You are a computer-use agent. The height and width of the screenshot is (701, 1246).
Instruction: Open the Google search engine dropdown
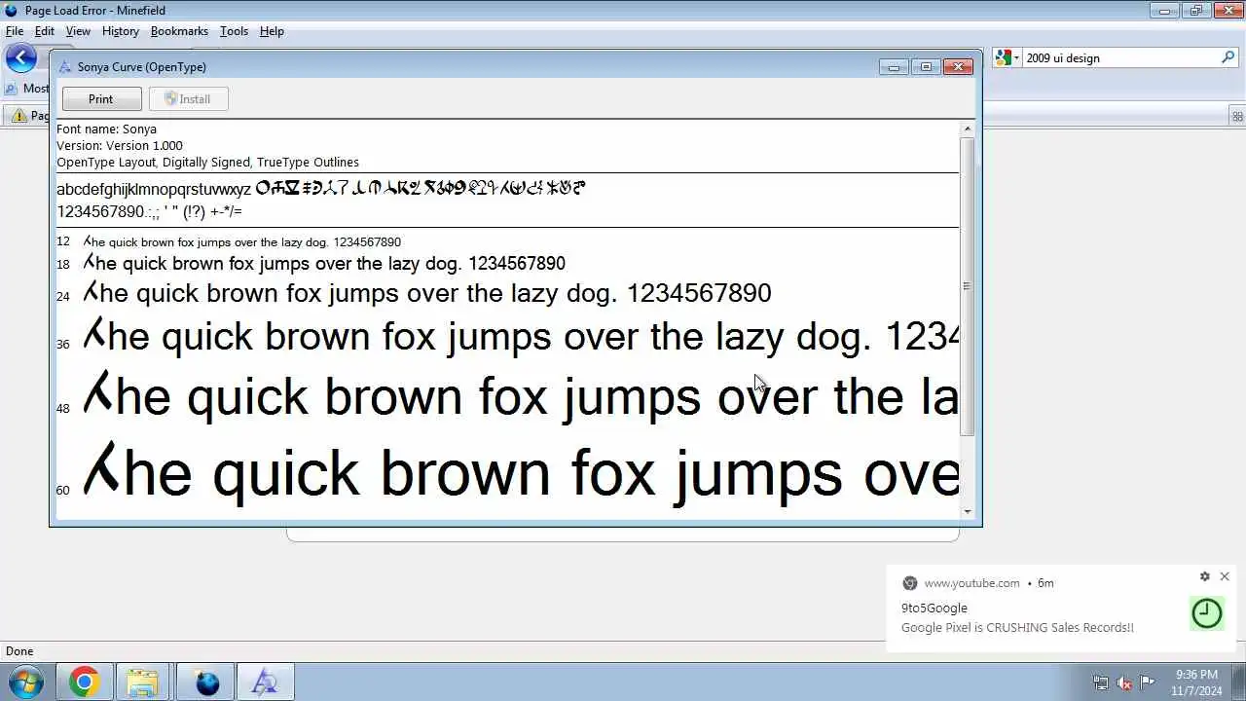point(1008,58)
